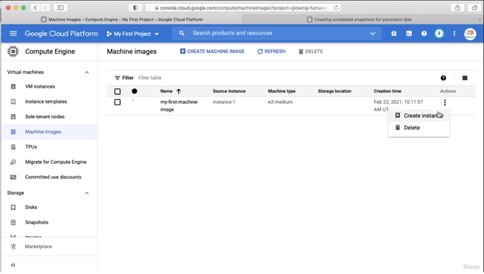Select all rows checkbox in header
The width and height of the screenshot is (484, 274).
[117, 92]
